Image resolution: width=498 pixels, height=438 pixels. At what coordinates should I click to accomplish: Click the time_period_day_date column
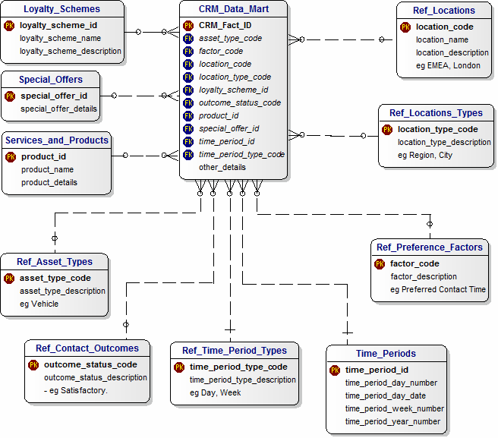386,396
